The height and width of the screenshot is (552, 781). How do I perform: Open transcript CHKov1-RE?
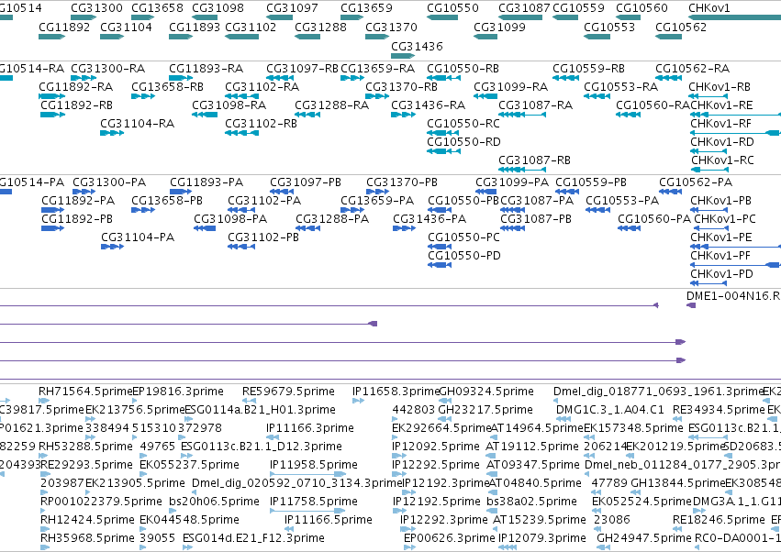[721, 105]
